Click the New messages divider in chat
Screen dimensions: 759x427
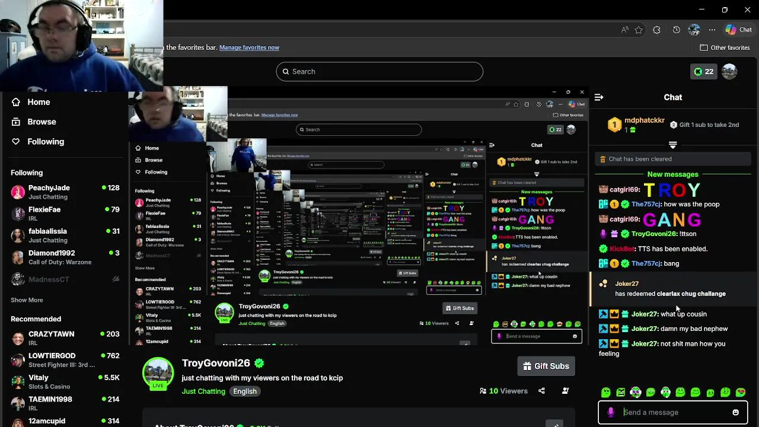click(672, 174)
